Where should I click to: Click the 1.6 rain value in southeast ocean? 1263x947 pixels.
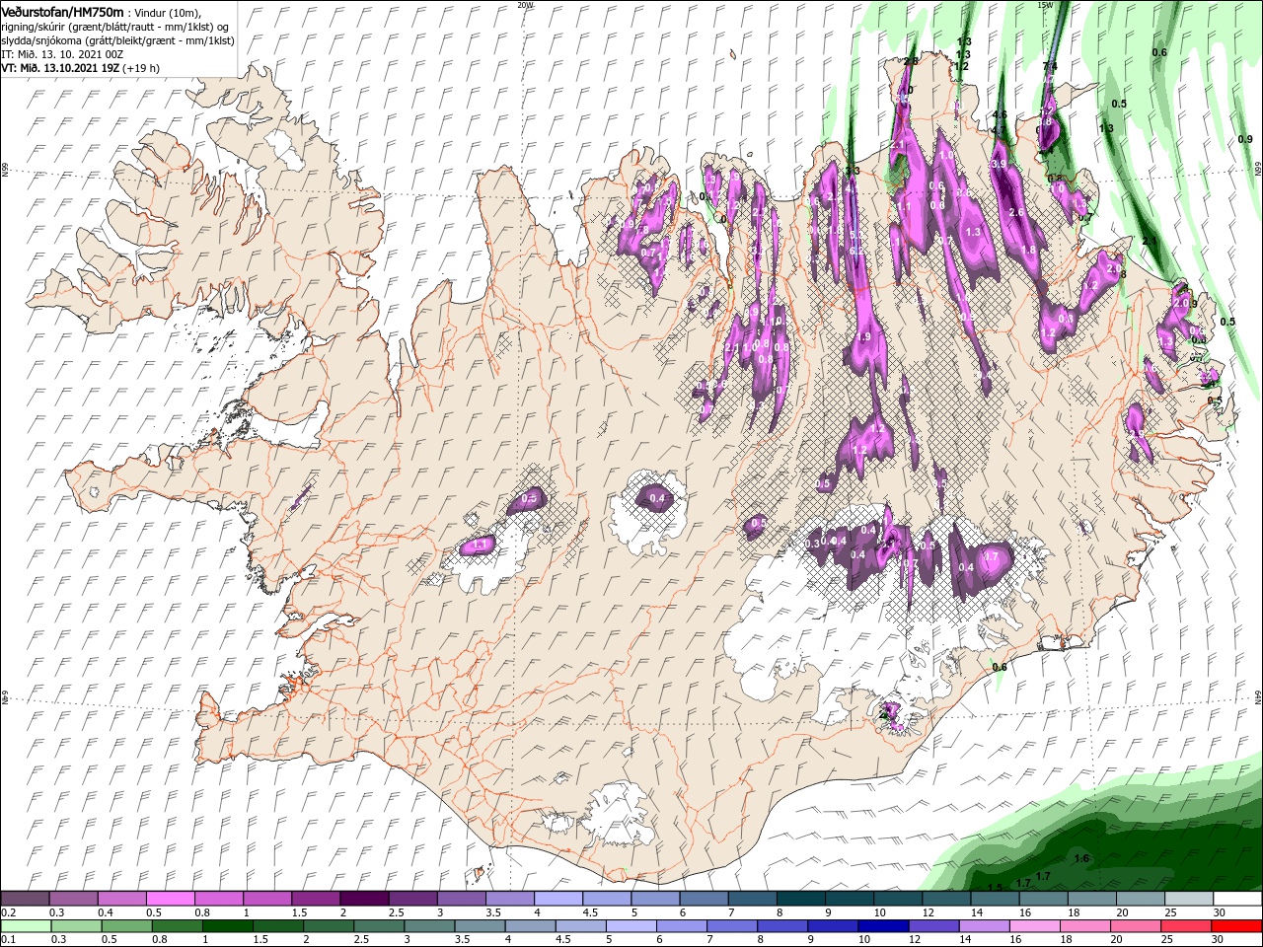(x=1081, y=858)
